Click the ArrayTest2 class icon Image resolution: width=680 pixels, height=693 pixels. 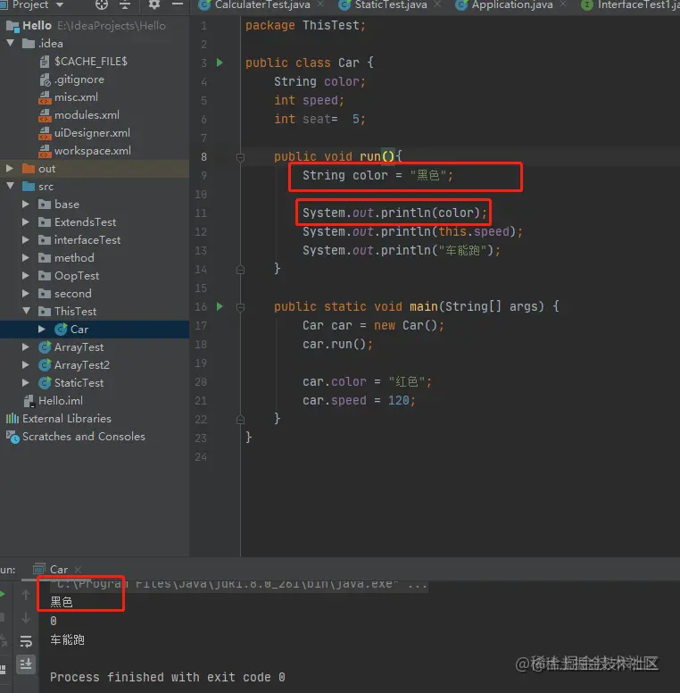point(45,365)
